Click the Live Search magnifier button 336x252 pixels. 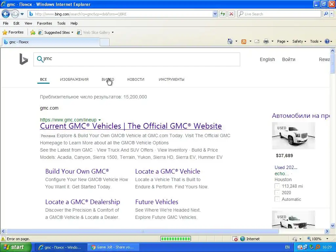326,14
